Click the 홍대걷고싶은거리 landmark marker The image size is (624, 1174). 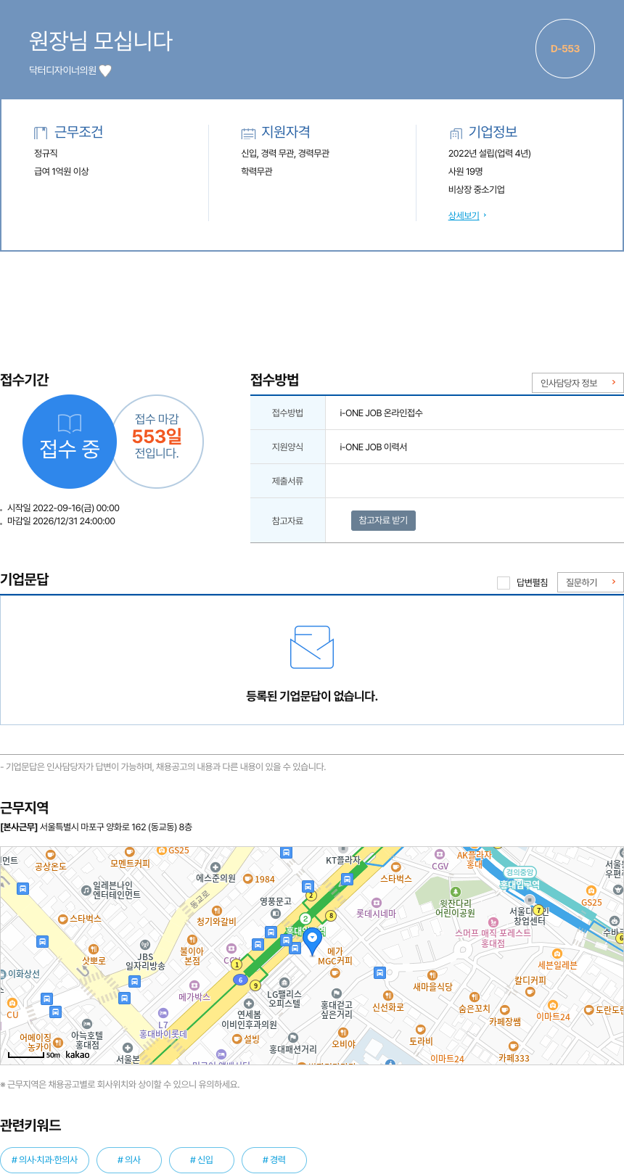[x=336, y=993]
